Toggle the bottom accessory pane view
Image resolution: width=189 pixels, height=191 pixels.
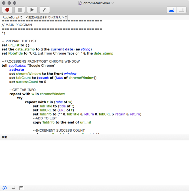(x=171, y=10)
